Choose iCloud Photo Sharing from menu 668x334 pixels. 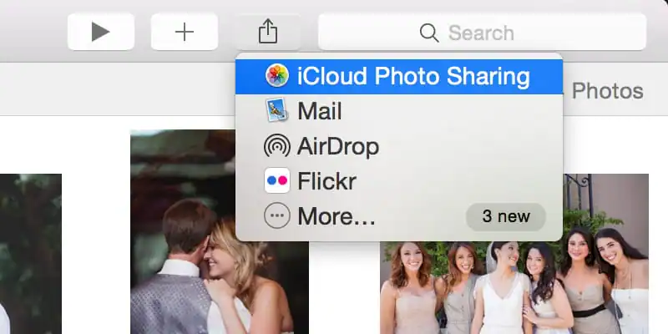399,77
